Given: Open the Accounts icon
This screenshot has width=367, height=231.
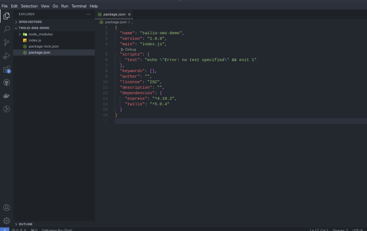Looking at the screenshot, I should 7,208.
